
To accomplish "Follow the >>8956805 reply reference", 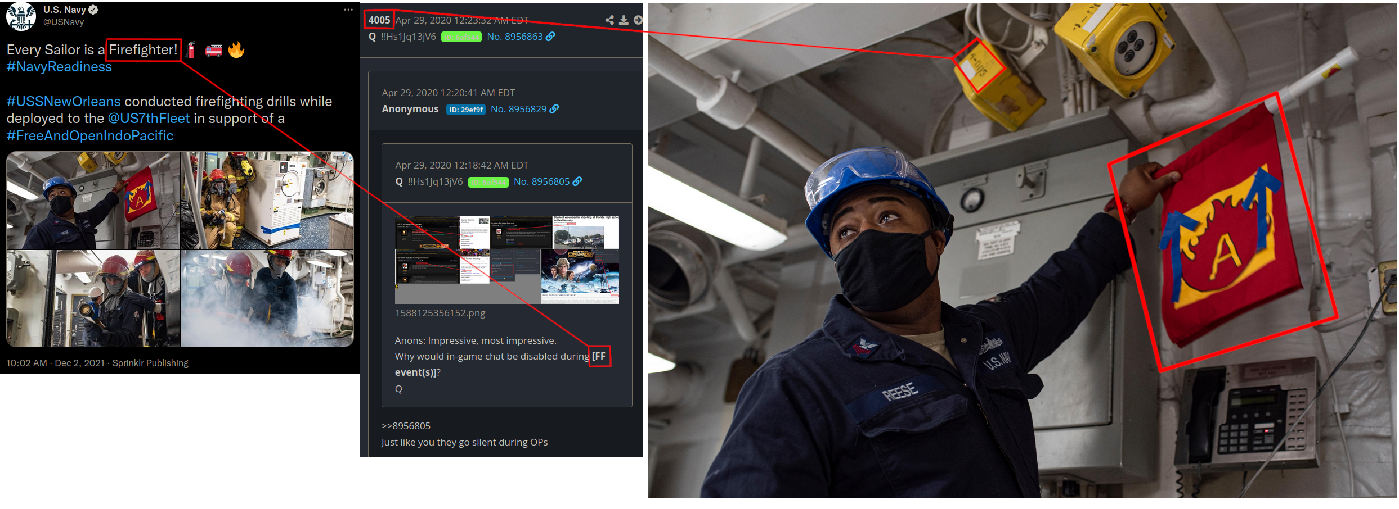I will (x=406, y=426).
